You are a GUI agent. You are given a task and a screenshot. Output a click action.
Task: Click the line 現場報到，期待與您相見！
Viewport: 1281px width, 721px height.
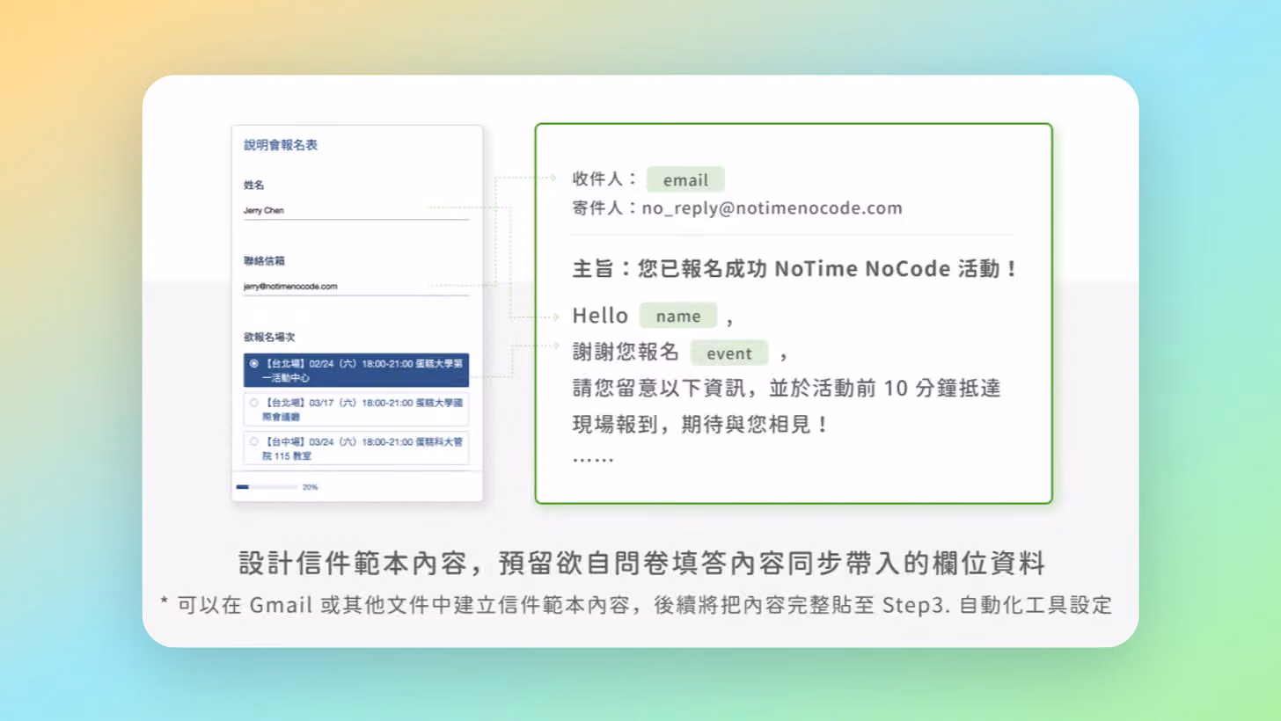coord(701,425)
